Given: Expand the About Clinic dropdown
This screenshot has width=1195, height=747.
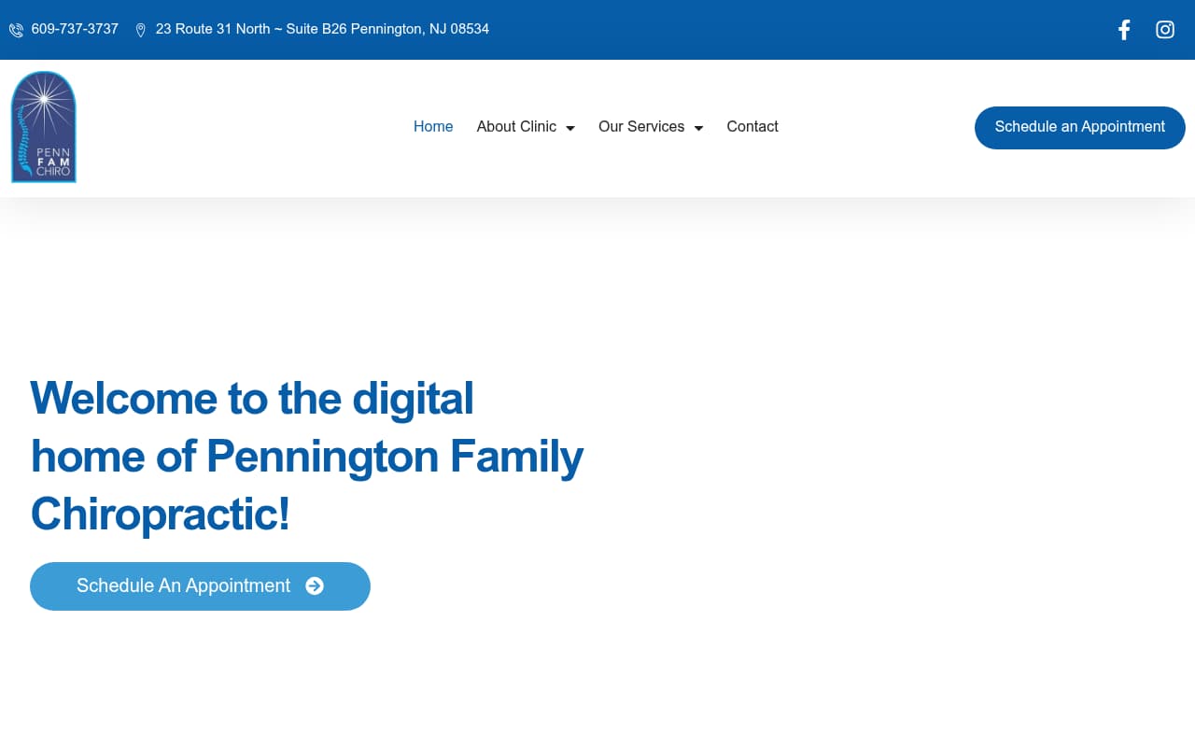Looking at the screenshot, I should (526, 127).
